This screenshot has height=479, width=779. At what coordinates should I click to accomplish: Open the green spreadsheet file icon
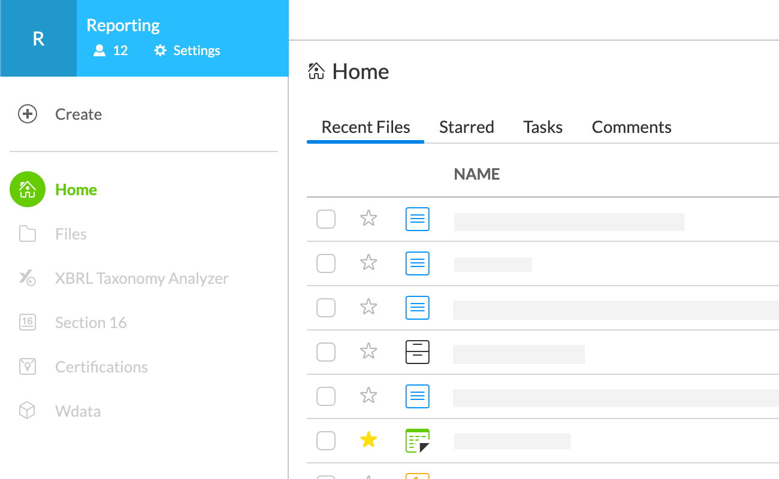417,441
